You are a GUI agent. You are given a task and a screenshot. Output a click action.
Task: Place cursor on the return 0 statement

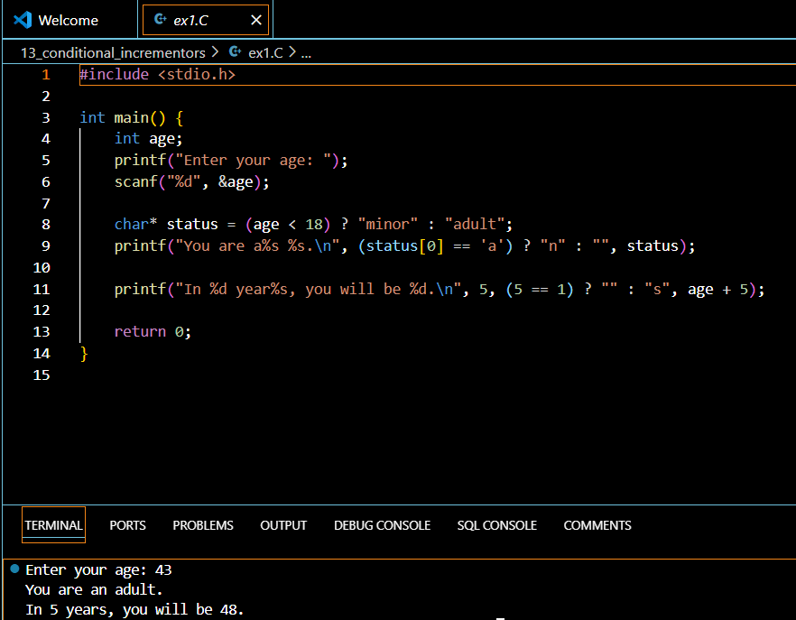click(153, 331)
